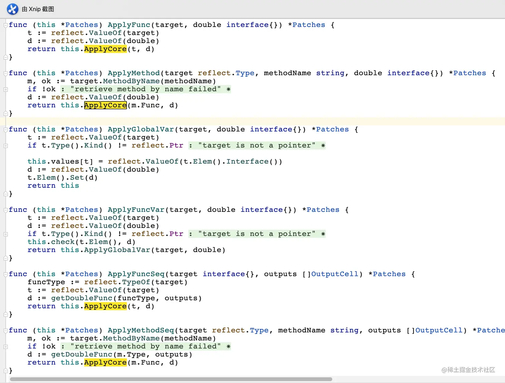Click the highlighted ApplyCore call inside ApplyFunc
Image resolution: width=505 pixels, height=383 pixels.
coord(105,49)
